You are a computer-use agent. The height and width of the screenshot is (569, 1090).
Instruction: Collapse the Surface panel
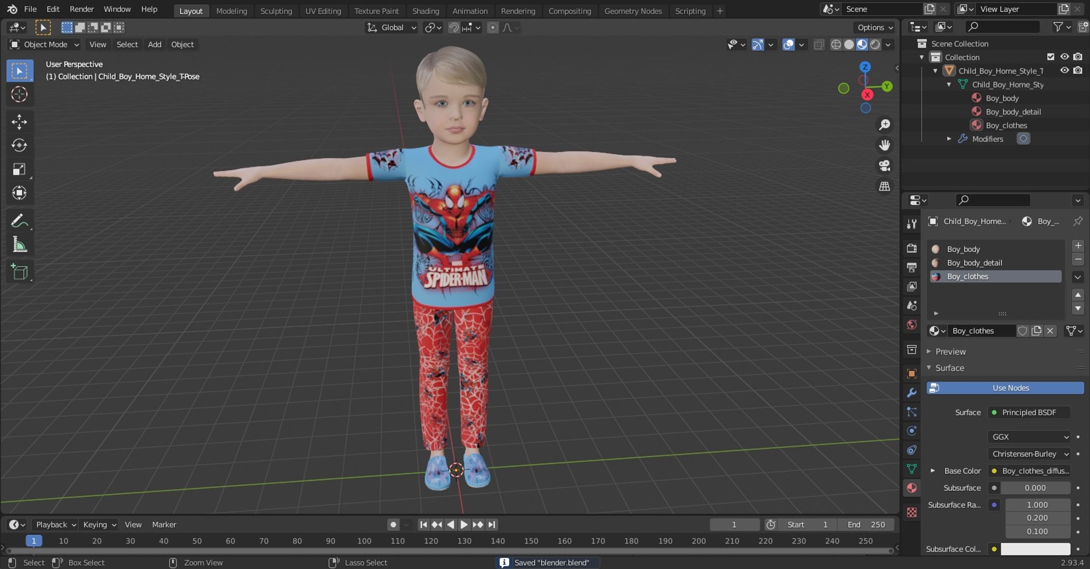(950, 368)
